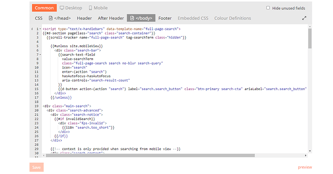Image resolution: width=333 pixels, height=174 pixels.
Task: Click line number 18 in gutter
Action: pyautogui.click(x=37, y=102)
